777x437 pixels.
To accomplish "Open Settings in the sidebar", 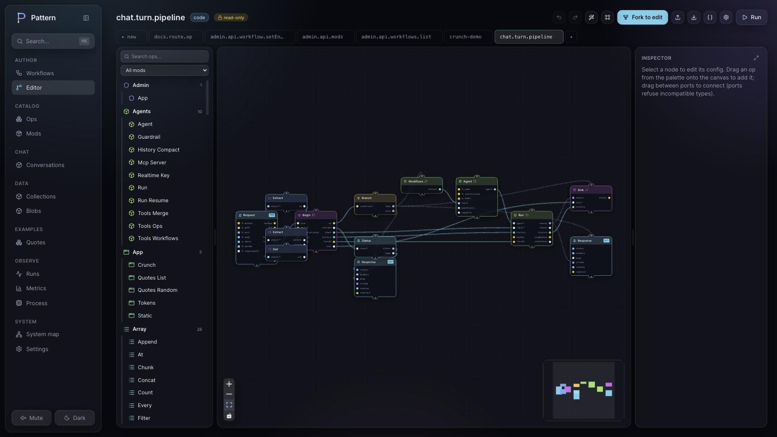I will pos(53,349).
